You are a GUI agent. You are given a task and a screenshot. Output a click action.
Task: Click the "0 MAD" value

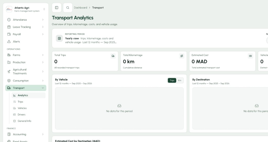pyautogui.click(x=200, y=62)
